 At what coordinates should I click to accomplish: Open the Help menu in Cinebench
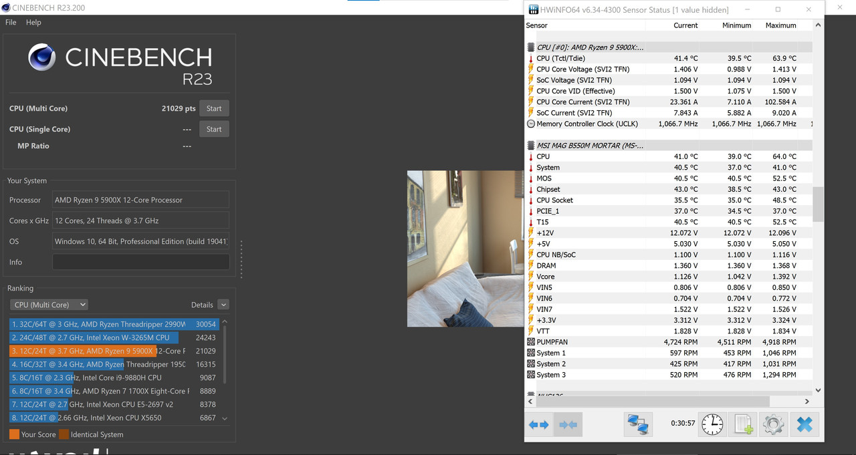tap(33, 22)
